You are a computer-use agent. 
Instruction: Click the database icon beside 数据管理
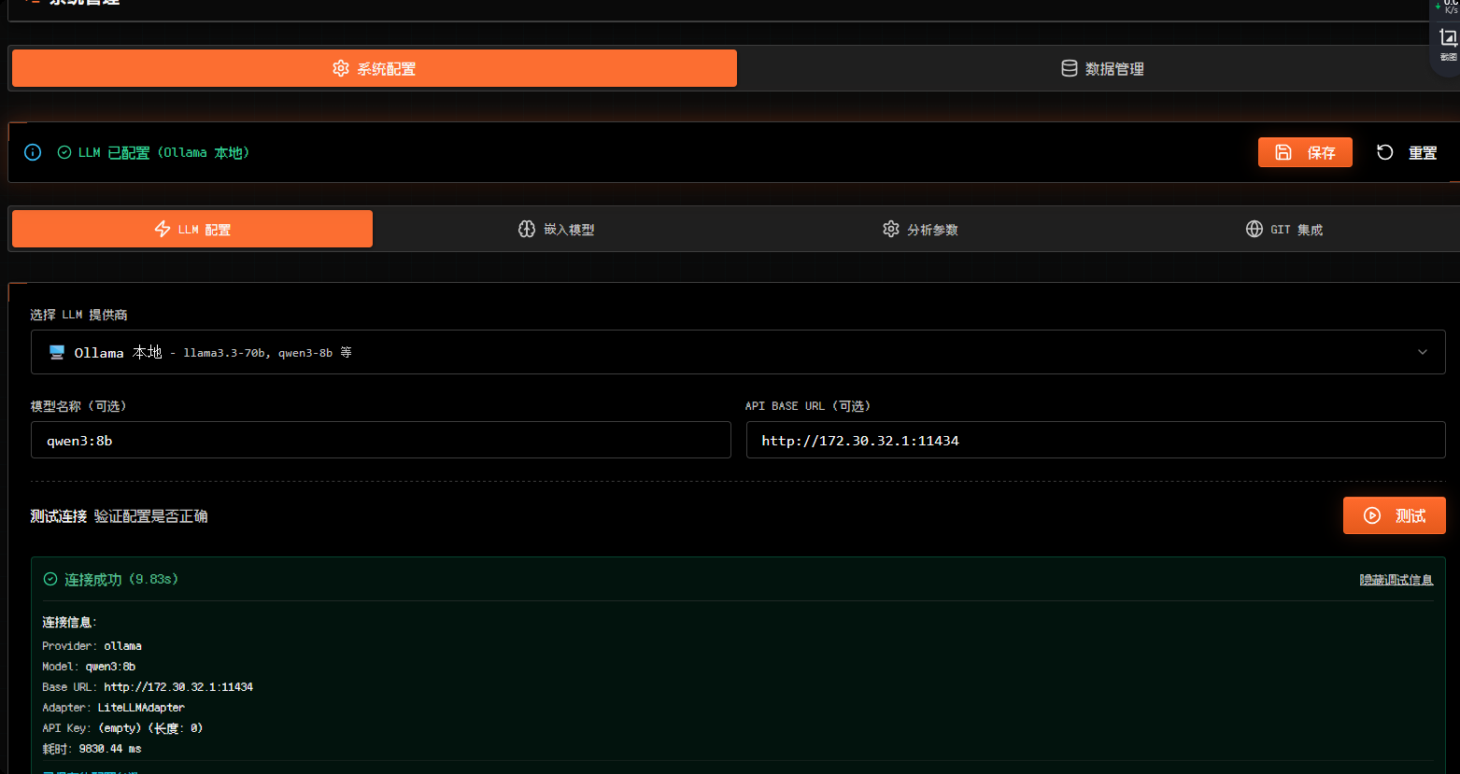click(1070, 68)
